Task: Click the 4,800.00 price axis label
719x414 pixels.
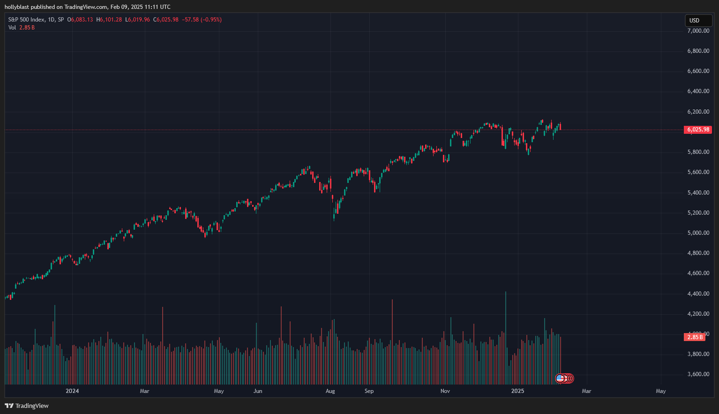Action: coord(698,253)
